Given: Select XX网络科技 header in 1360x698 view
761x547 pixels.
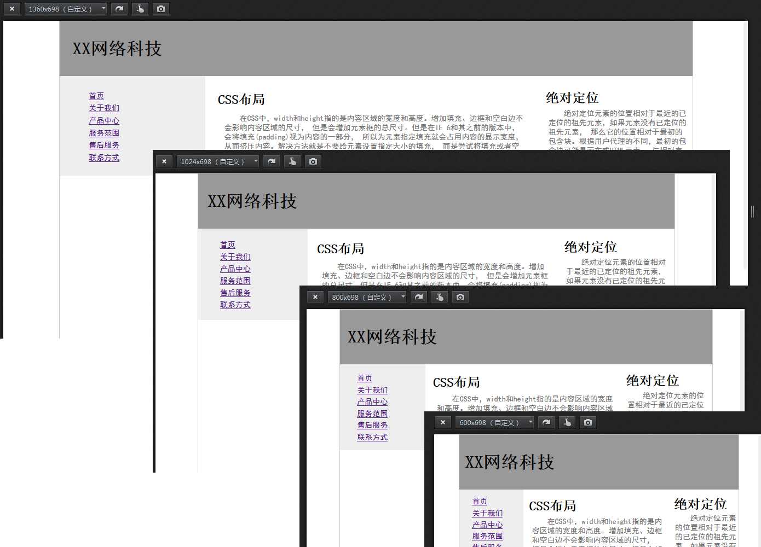Looking at the screenshot, I should point(117,49).
